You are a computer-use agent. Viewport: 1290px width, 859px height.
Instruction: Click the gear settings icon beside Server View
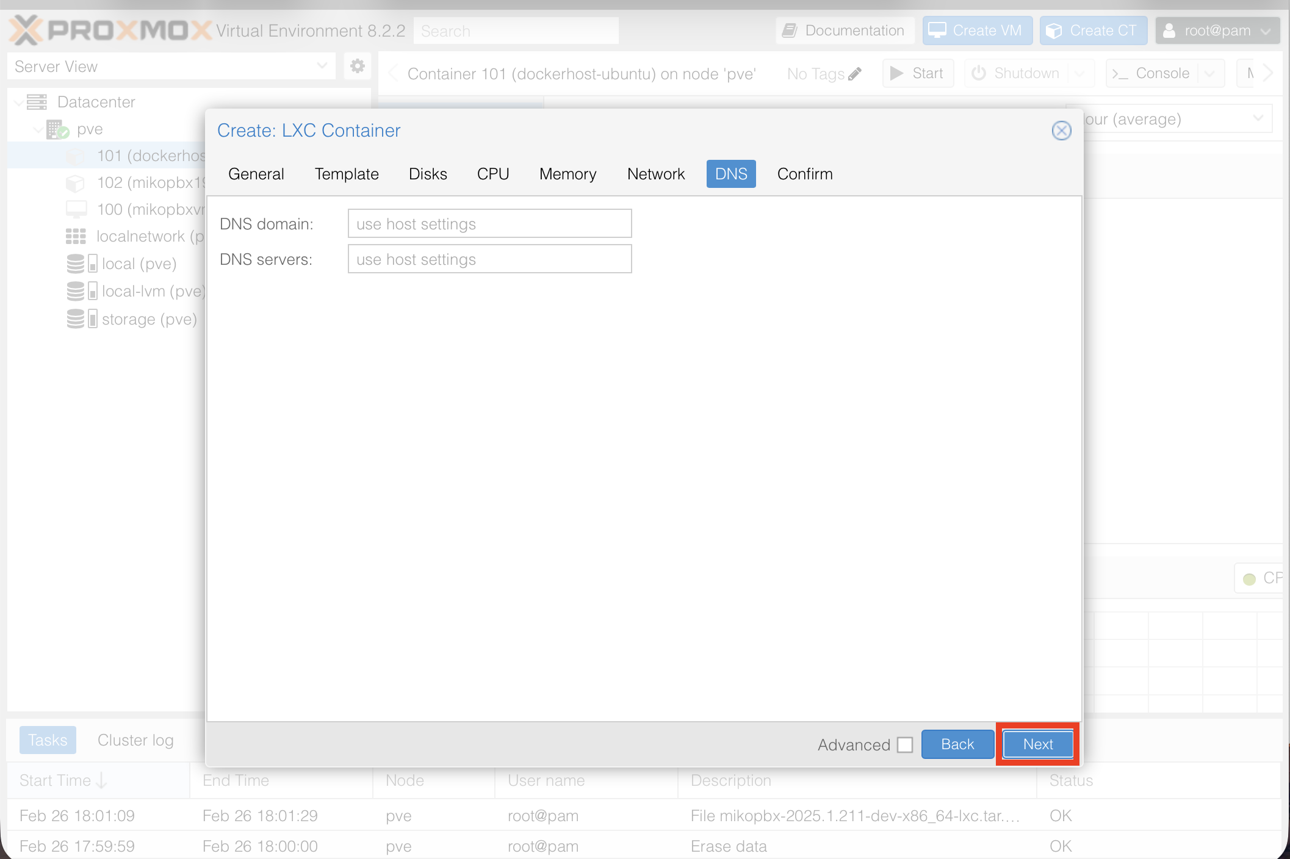point(358,66)
